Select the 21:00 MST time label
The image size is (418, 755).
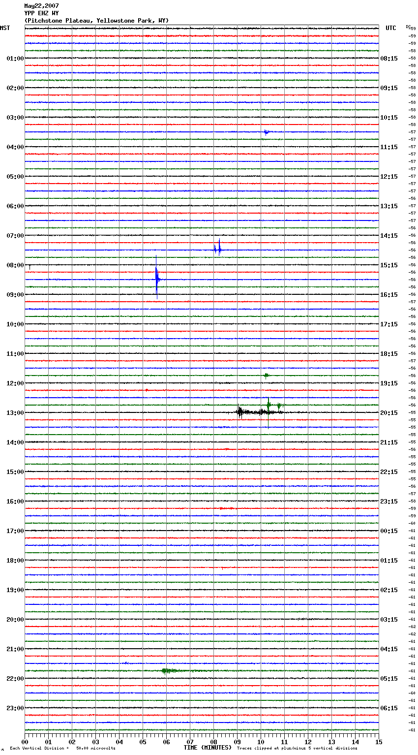click(15, 649)
